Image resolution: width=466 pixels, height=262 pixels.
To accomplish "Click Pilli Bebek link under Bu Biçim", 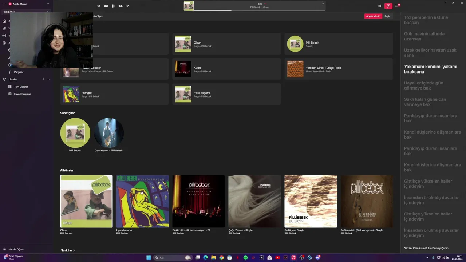I will point(290,233).
